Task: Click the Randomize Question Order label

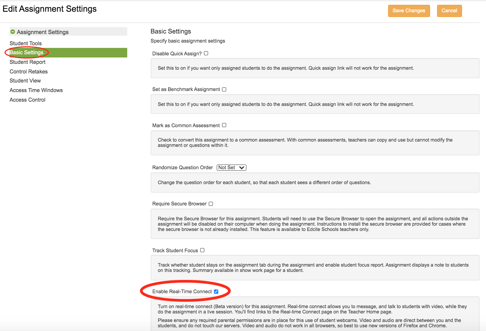Action: pos(183,167)
